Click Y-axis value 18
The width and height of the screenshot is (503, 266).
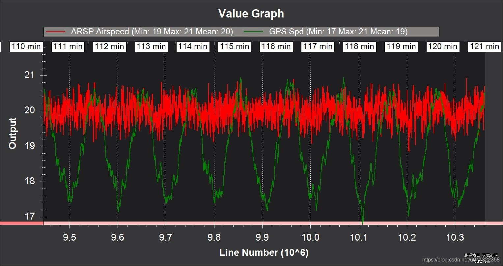point(29,181)
